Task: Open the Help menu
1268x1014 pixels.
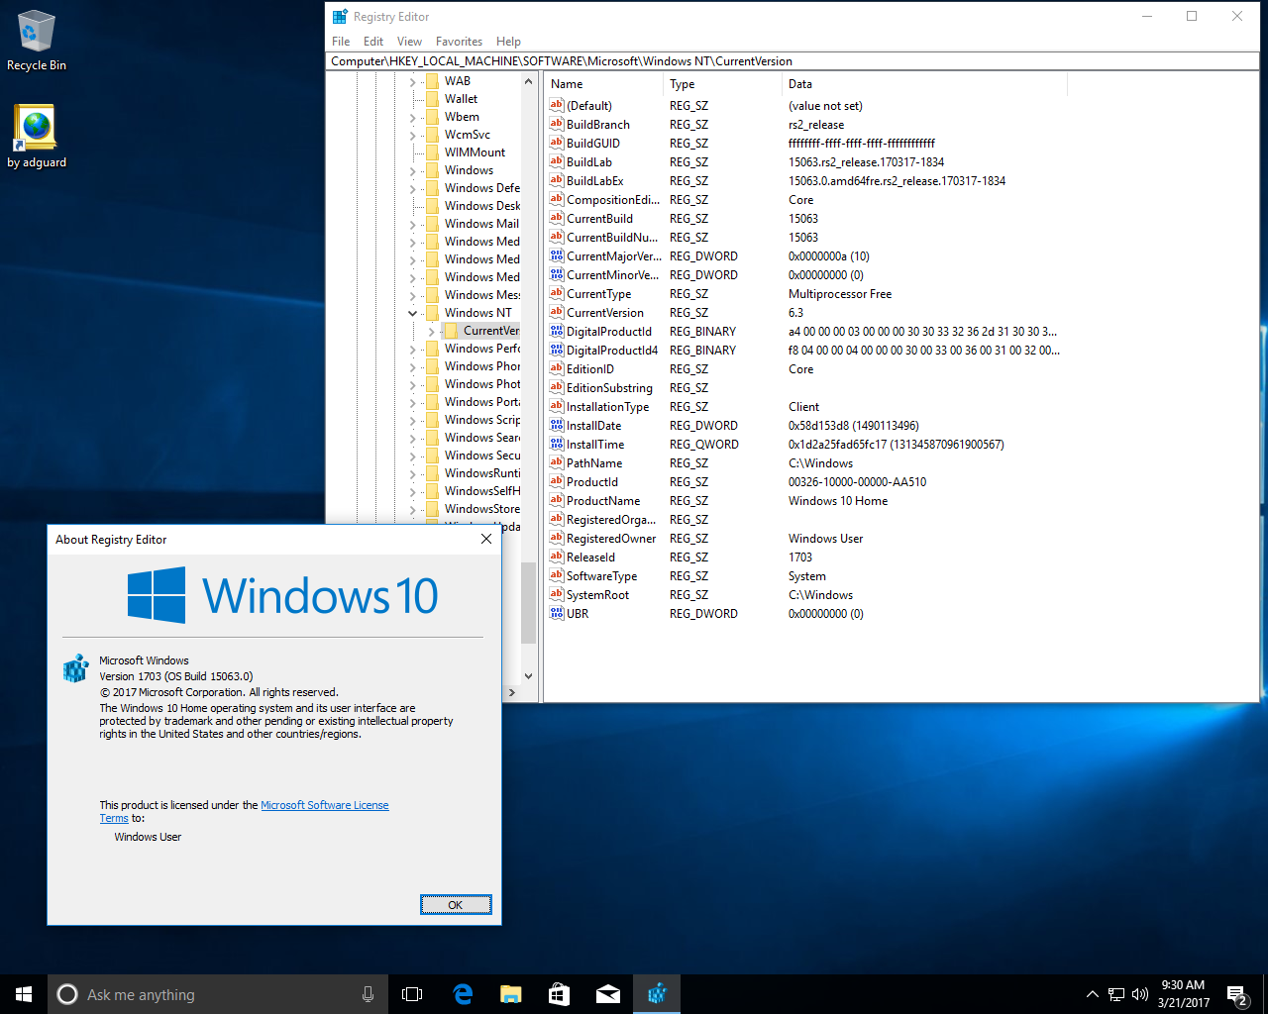Action: 508,42
